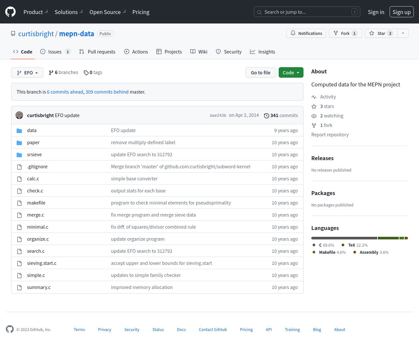Click commit message 'simple base converter'
419x349 pixels.
pos(134,179)
